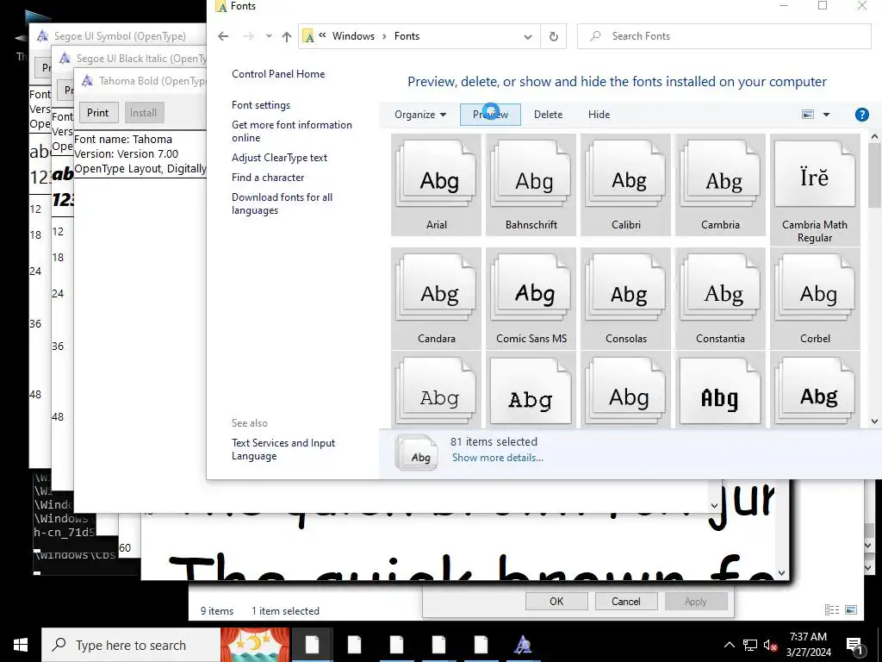Click the network tray icon
Image resolution: width=882 pixels, height=662 pixels.
749,645
